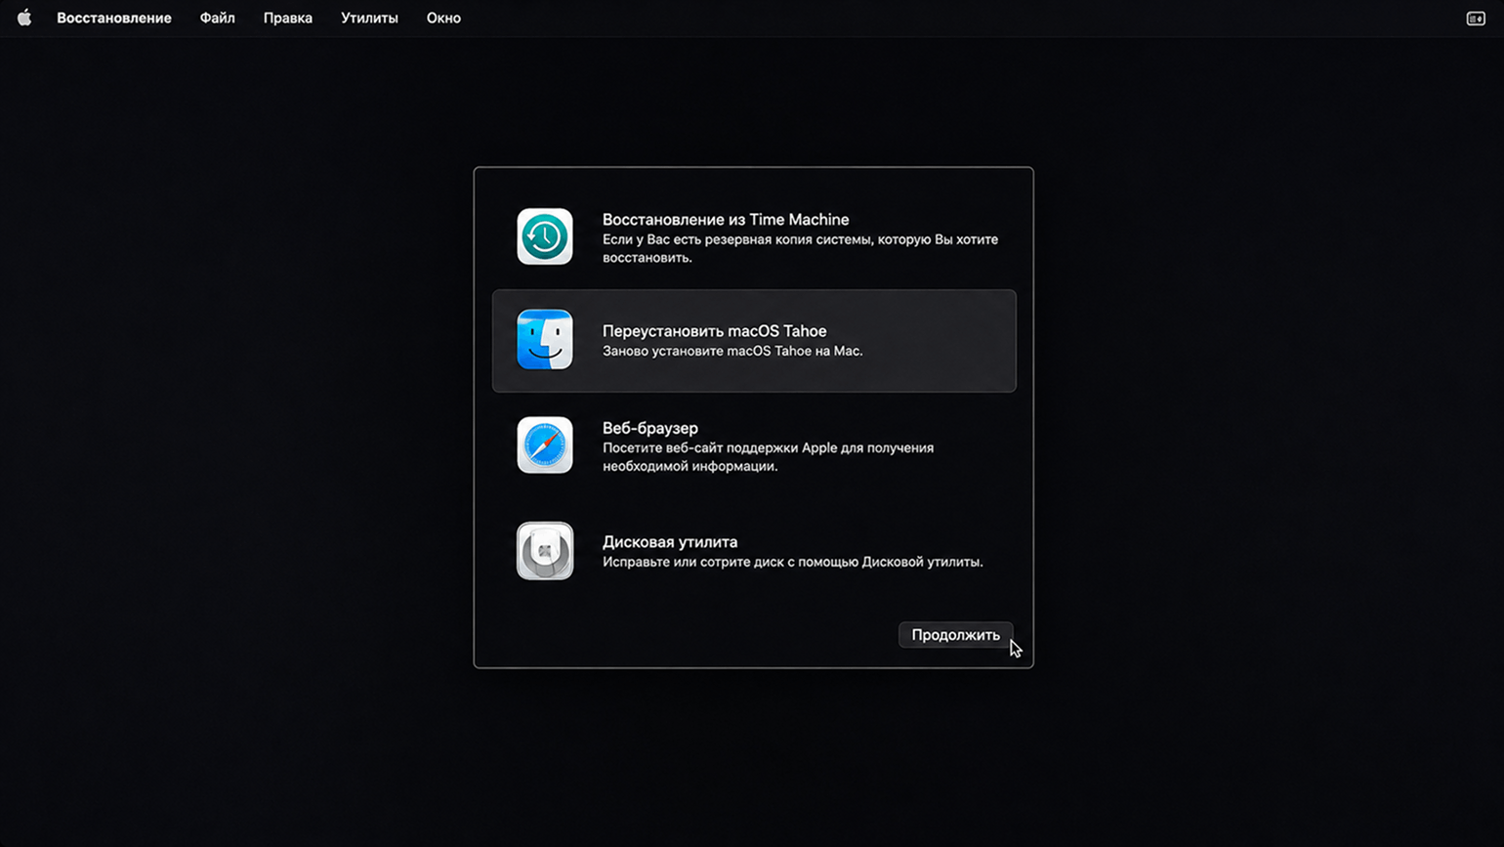Select the "Дисковая утилита" title
This screenshot has height=847, width=1504.
(670, 542)
